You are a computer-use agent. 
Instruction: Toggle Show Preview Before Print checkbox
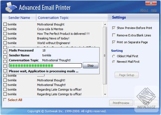coord(114,28)
